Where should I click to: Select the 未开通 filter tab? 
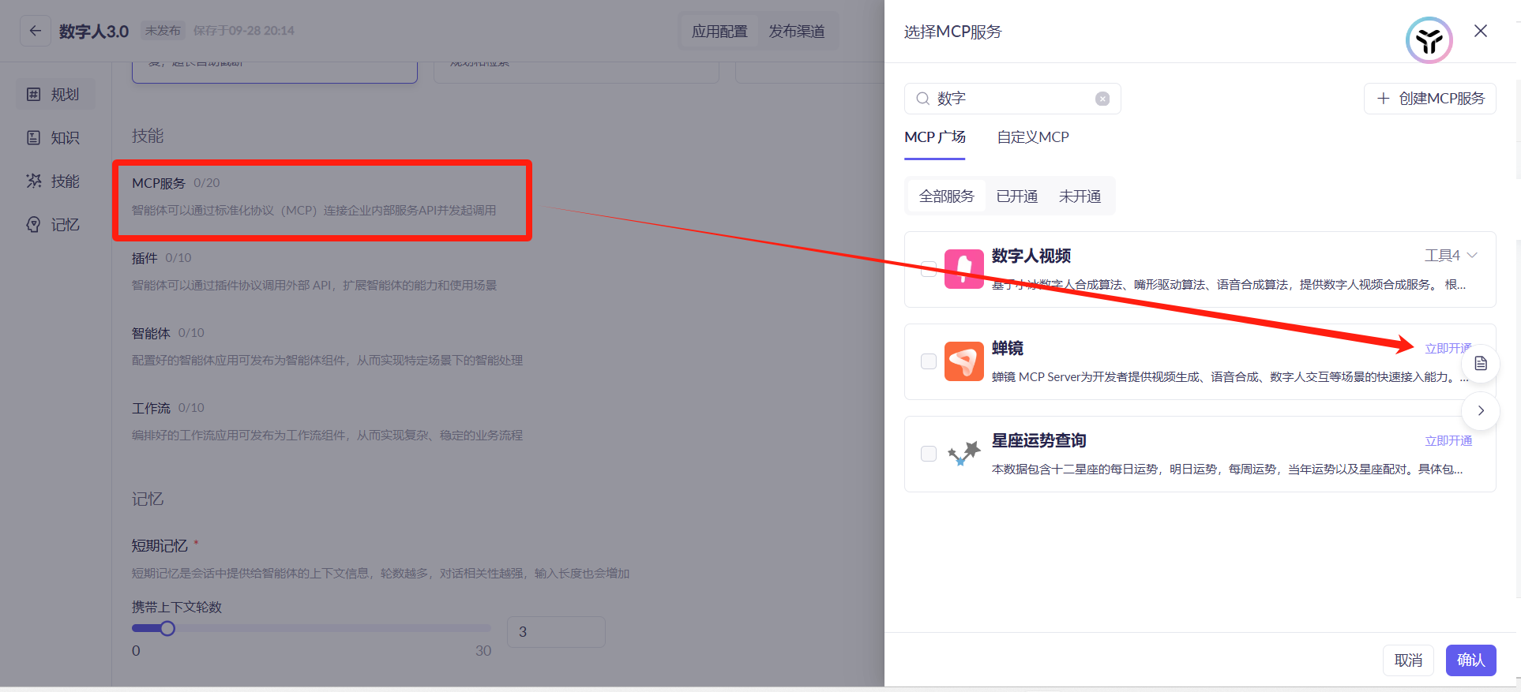1080,196
